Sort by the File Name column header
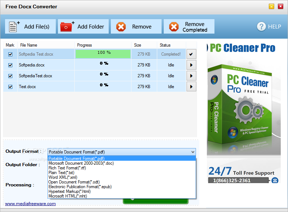Image resolution: width=288 pixels, height=212 pixels. click(x=46, y=45)
